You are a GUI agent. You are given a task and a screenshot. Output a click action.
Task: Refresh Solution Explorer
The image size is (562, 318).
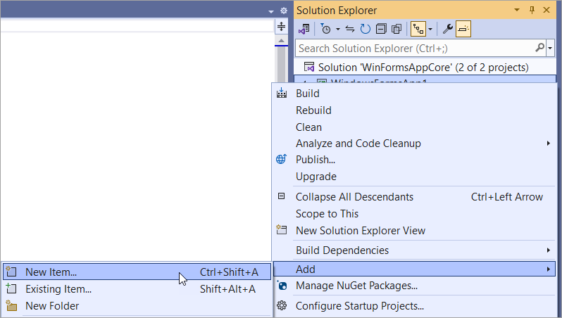366,29
